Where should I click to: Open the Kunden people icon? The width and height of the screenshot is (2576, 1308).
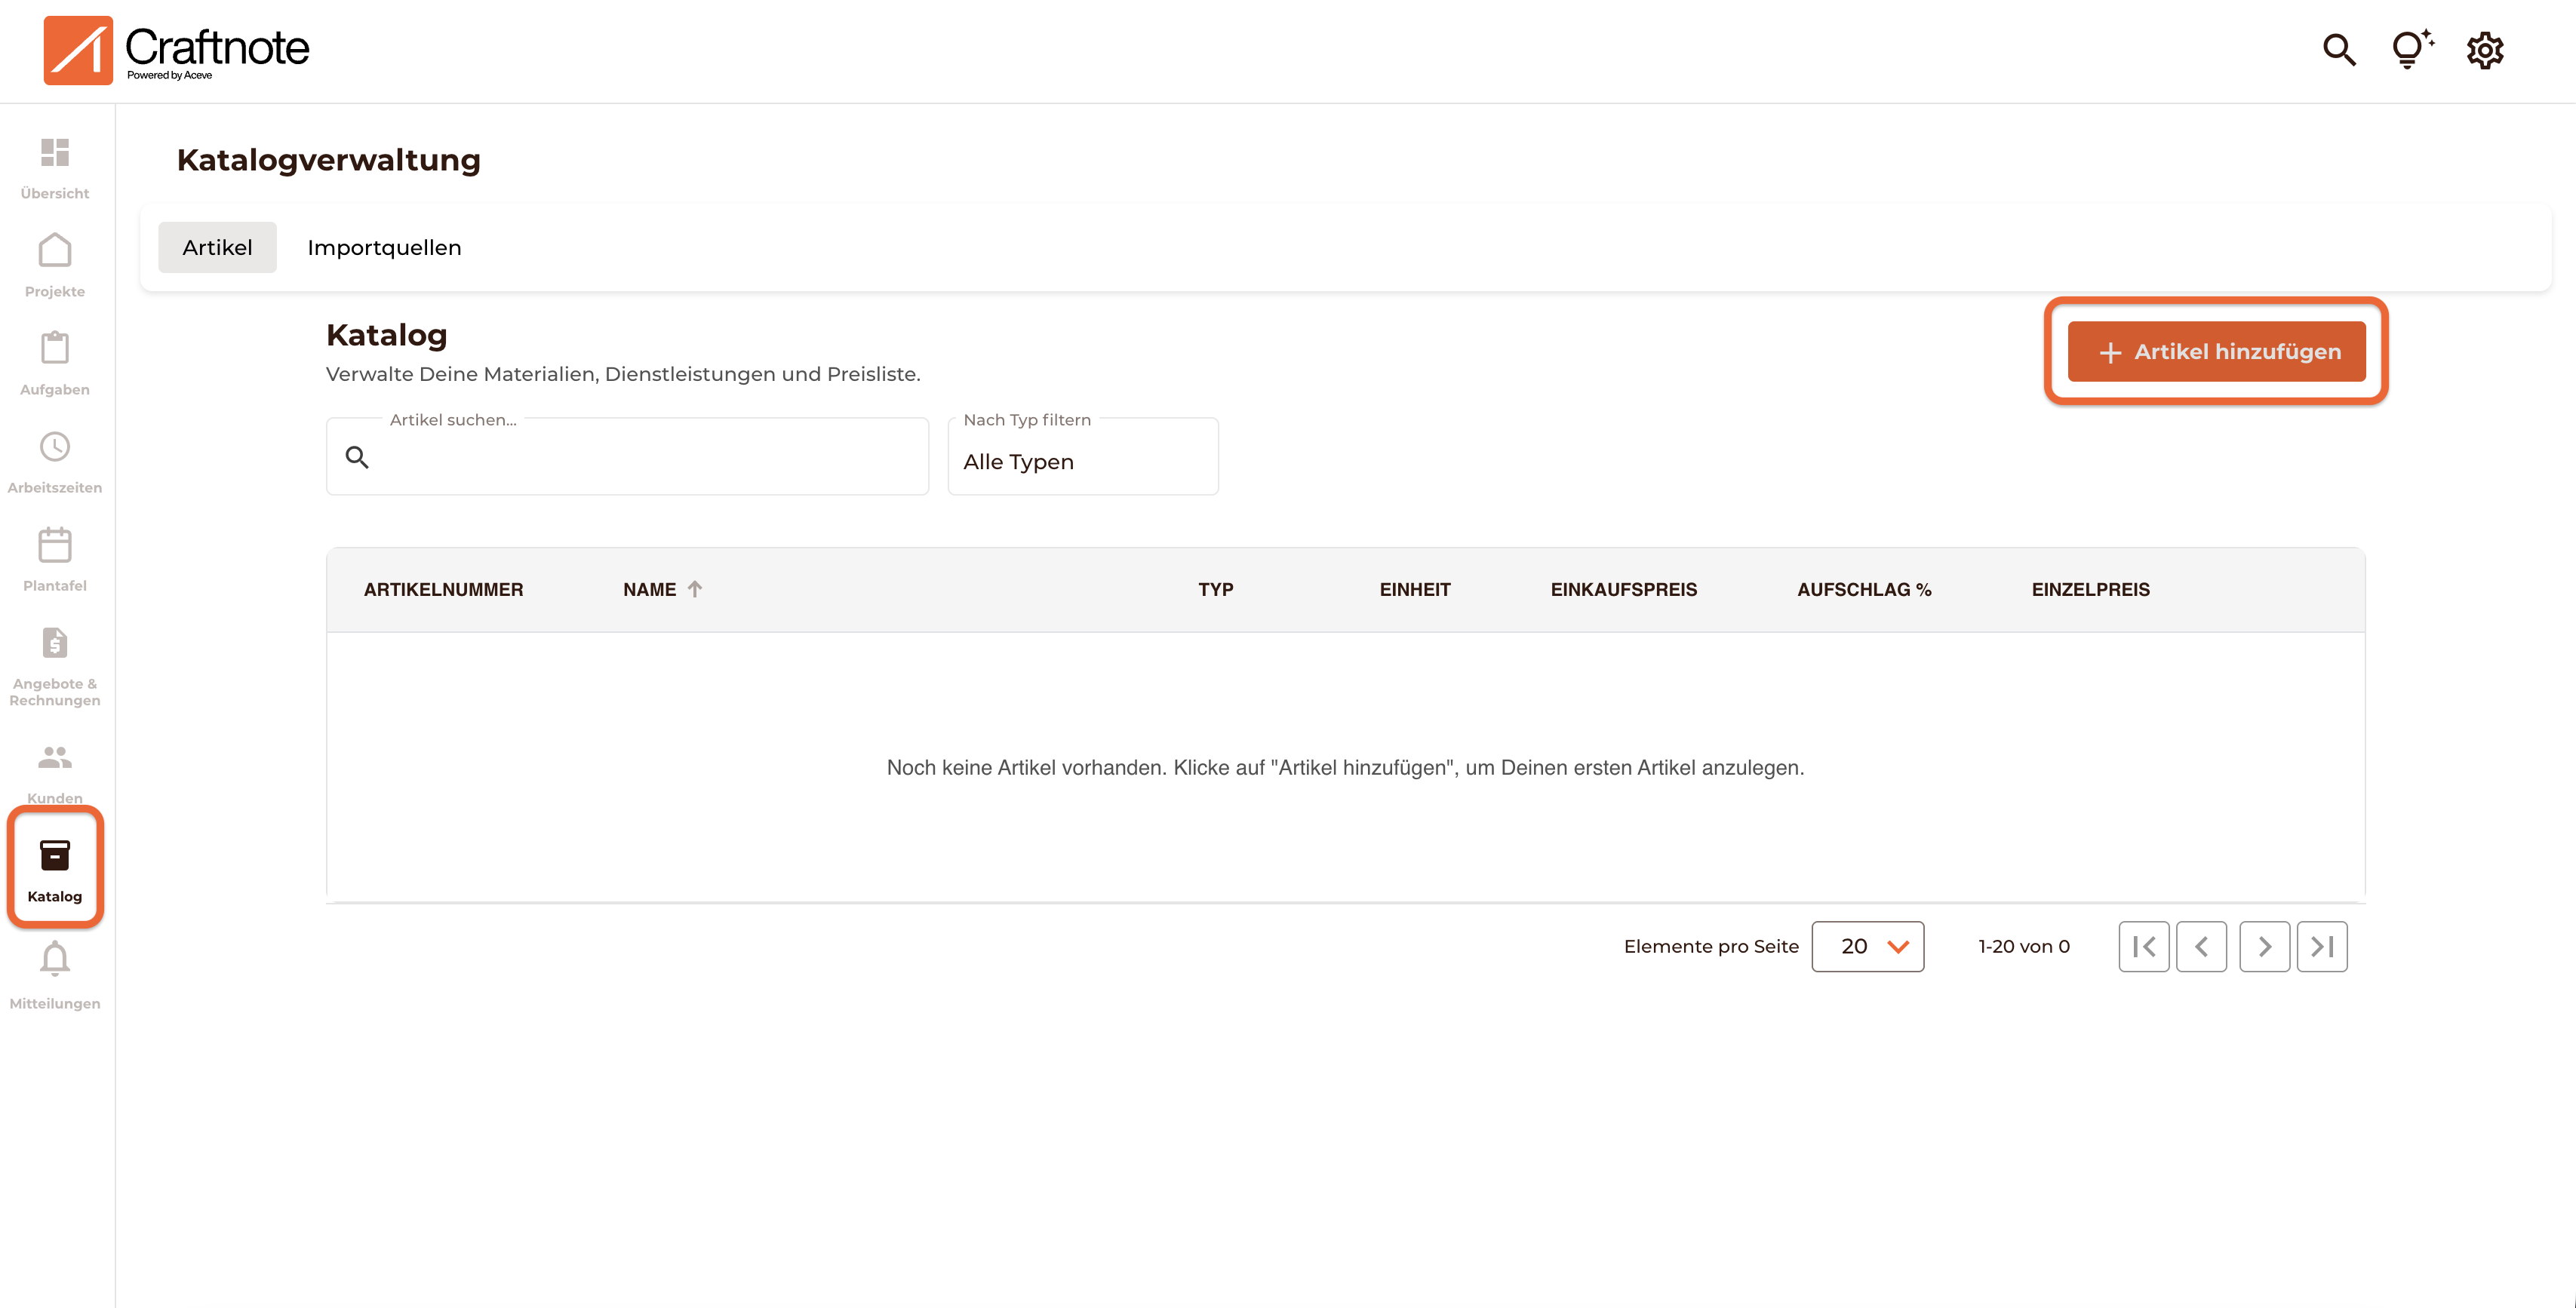pyautogui.click(x=55, y=758)
